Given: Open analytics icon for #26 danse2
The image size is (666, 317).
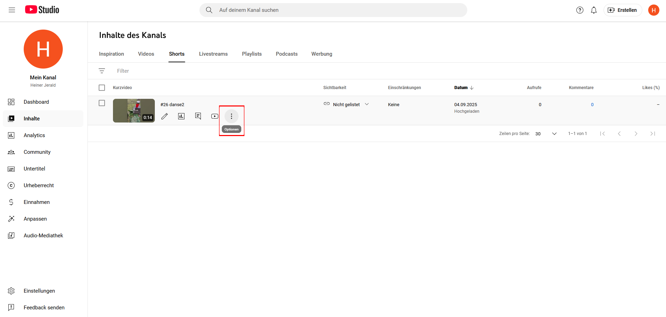Looking at the screenshot, I should tap(181, 116).
